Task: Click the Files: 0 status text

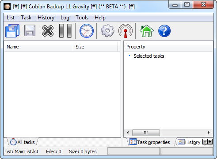Action: (53, 152)
